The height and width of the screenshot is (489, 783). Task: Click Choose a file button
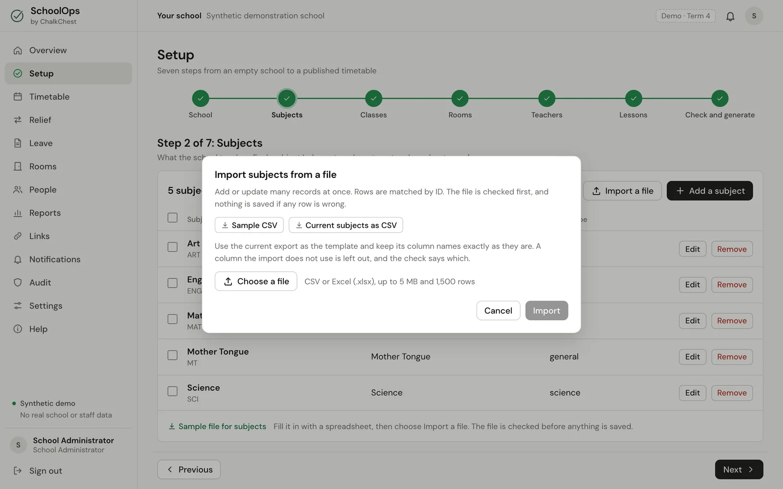(256, 281)
